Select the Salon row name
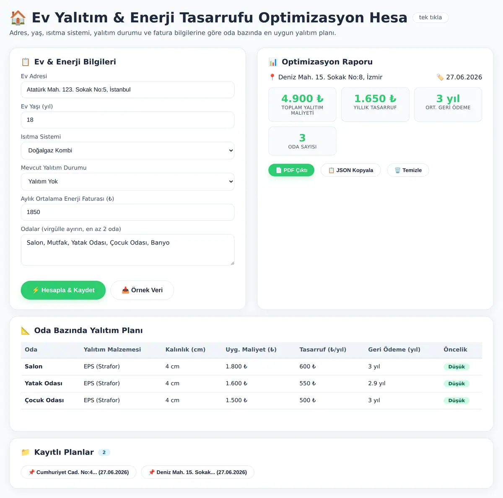503x498 pixels. pyautogui.click(x=34, y=366)
